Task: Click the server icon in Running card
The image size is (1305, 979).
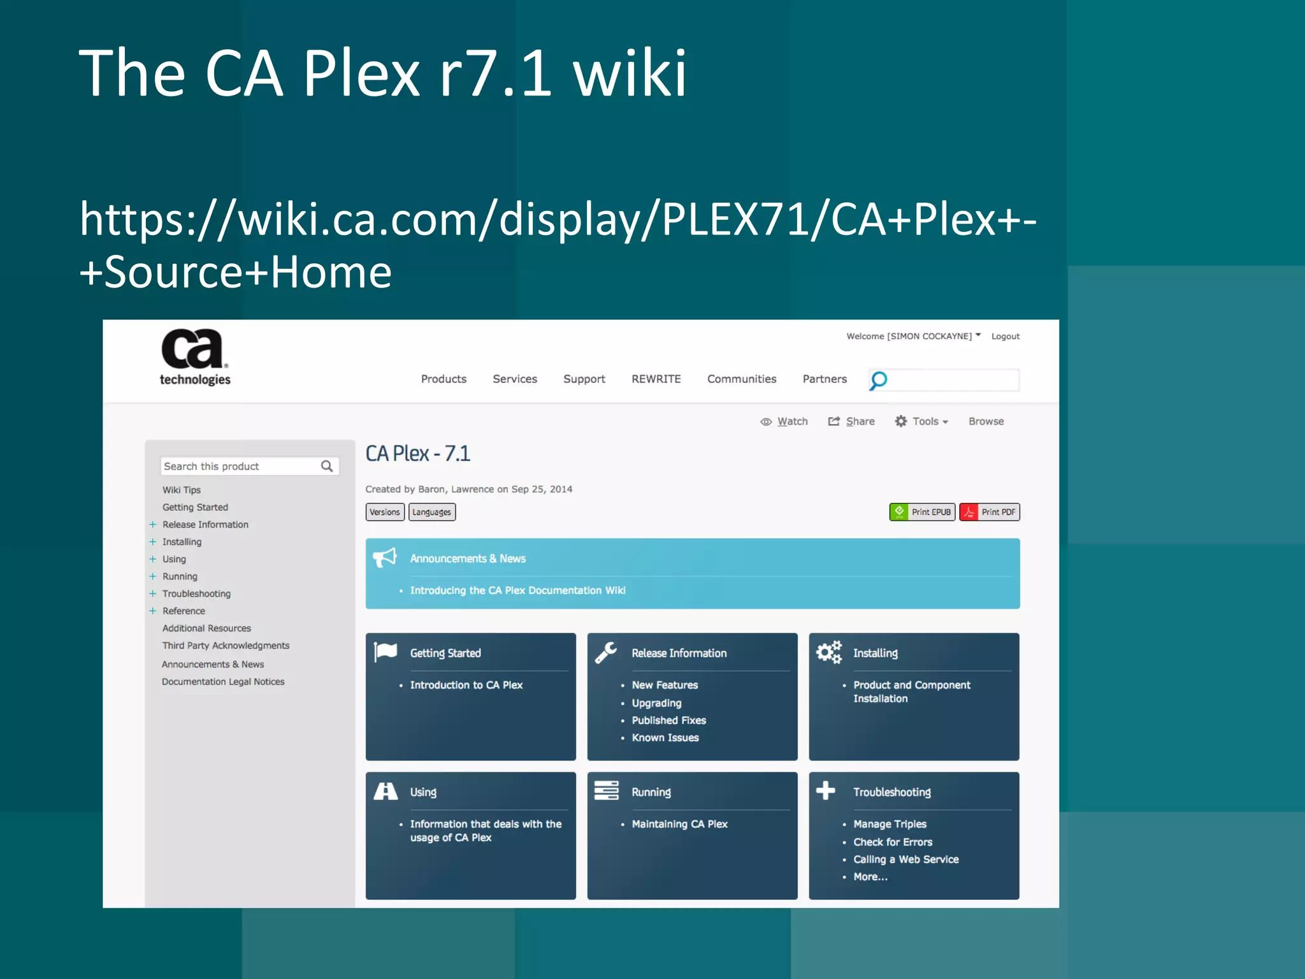Action: (606, 790)
